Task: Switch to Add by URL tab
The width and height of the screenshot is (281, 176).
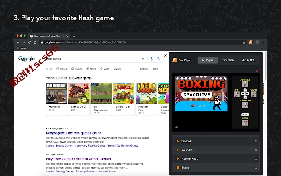Action: pos(249,60)
